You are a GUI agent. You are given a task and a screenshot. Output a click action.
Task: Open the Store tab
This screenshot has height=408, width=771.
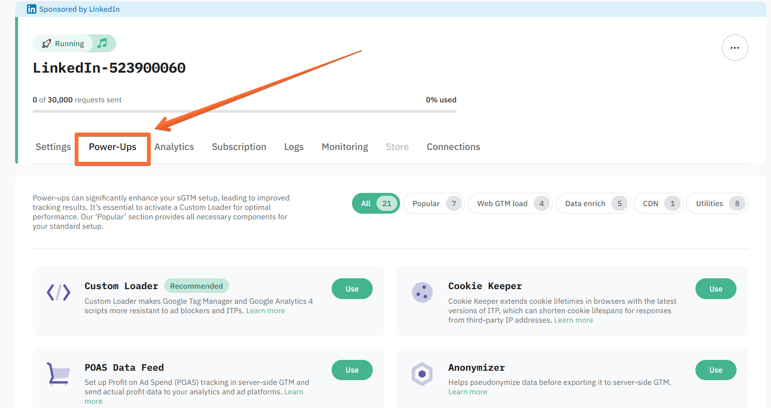tap(397, 147)
